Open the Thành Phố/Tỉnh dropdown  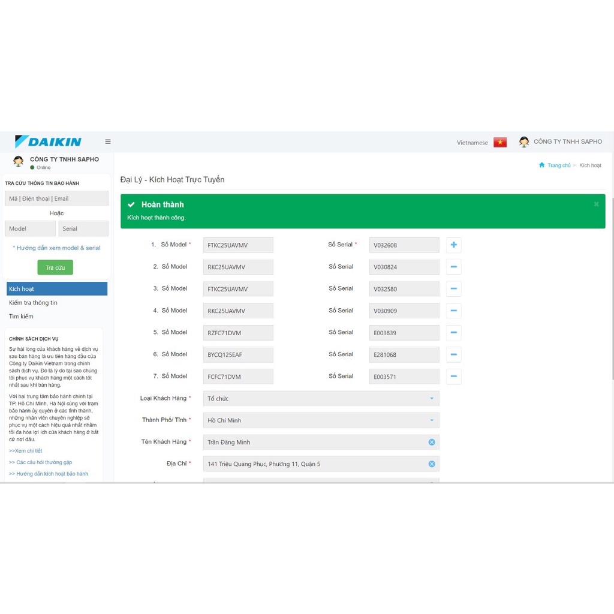[321, 420]
